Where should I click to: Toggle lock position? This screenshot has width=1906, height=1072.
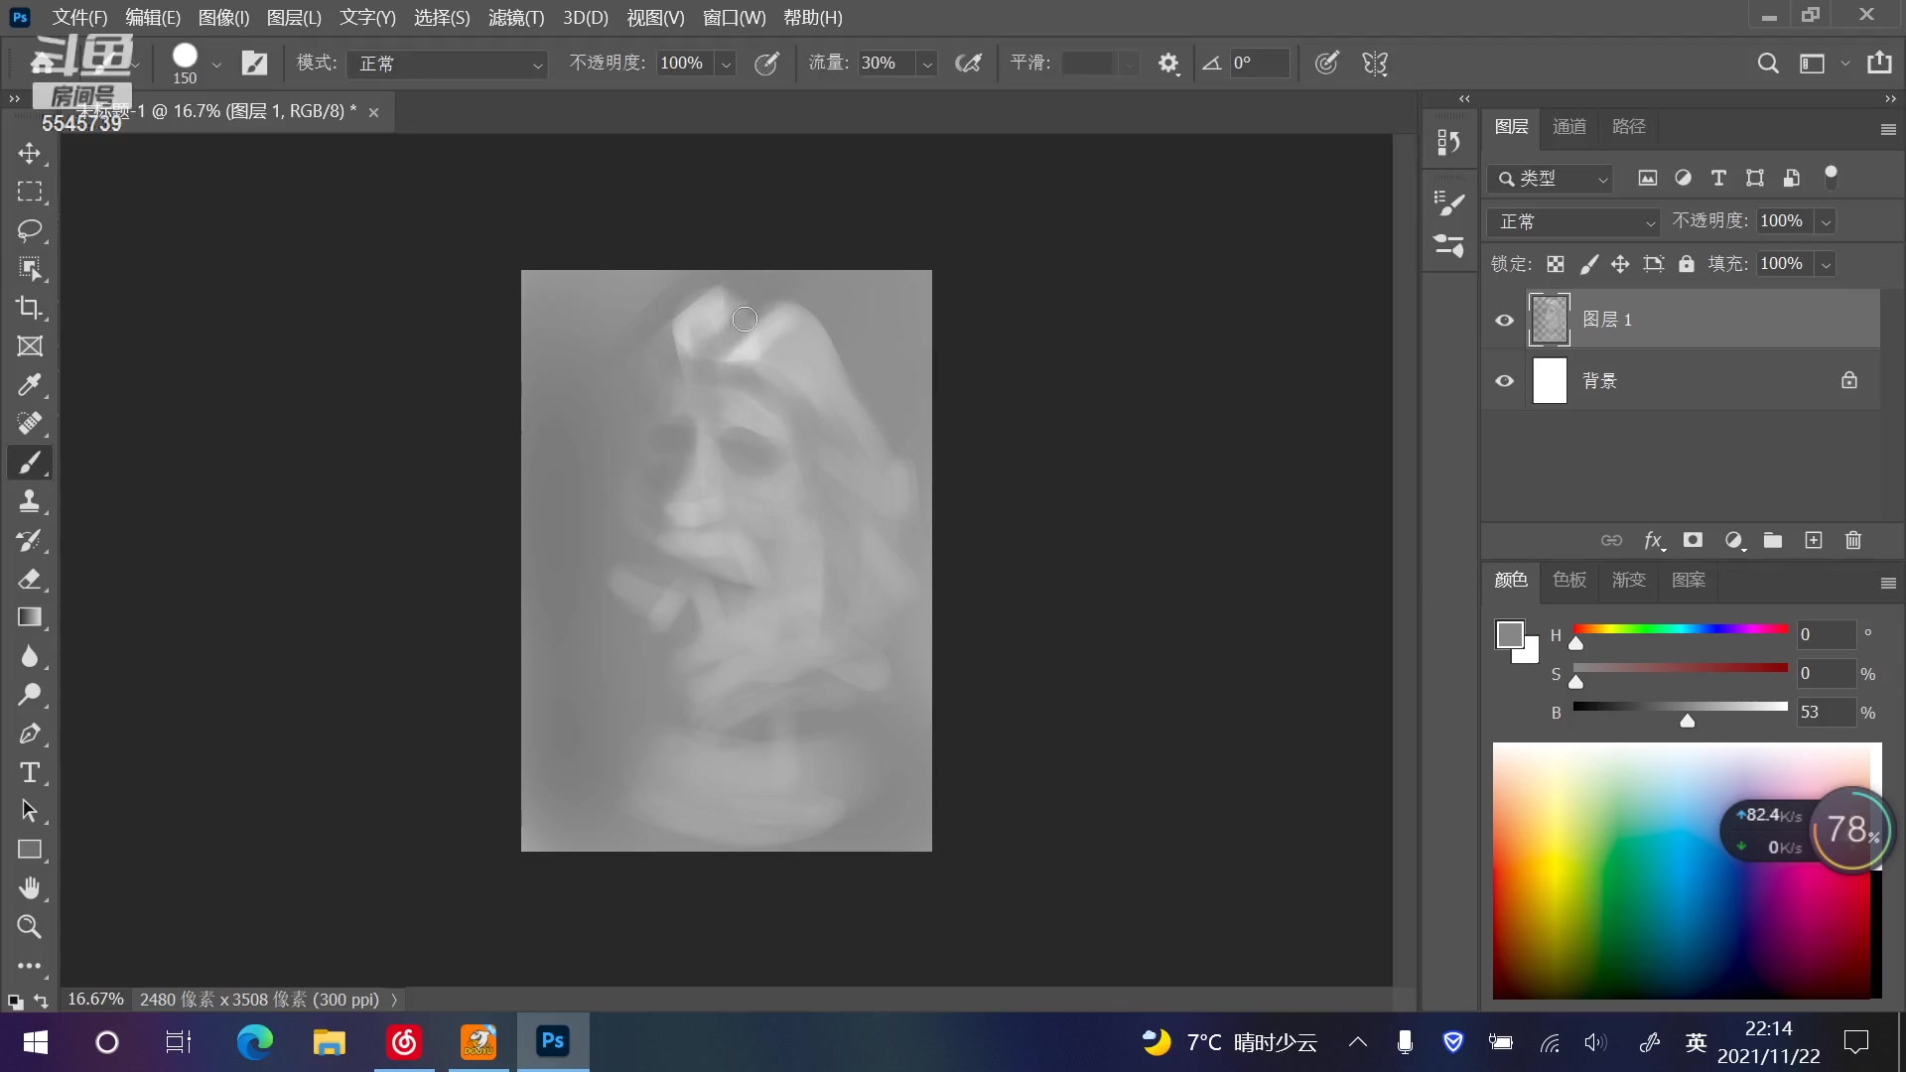1620,264
